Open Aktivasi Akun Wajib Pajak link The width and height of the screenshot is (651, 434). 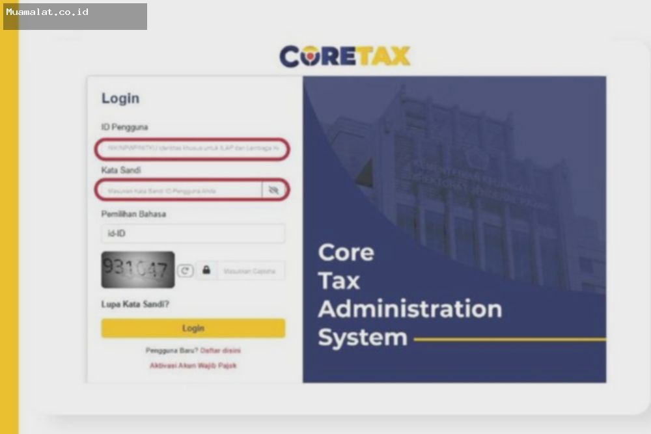(193, 366)
